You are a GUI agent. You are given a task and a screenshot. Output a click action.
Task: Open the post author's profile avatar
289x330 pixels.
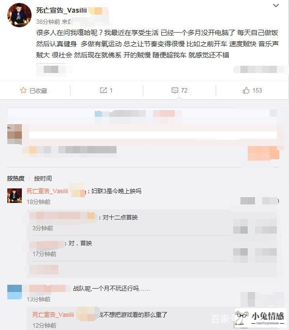click(x=19, y=15)
